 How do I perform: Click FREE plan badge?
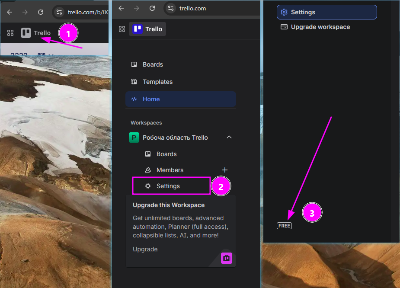pyautogui.click(x=284, y=226)
